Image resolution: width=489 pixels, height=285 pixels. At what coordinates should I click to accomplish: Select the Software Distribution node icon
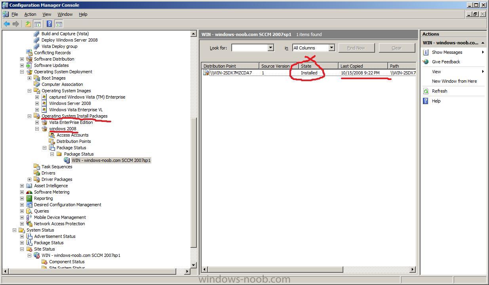(x=29, y=59)
